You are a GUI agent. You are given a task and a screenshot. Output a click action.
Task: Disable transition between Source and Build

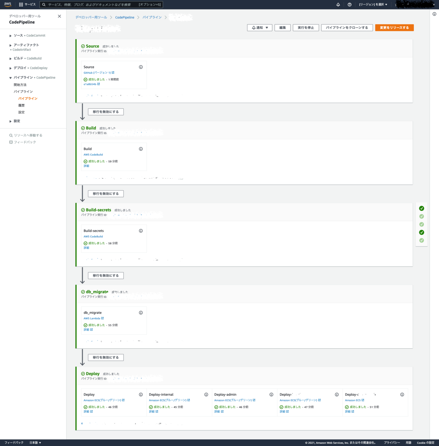[106, 112]
